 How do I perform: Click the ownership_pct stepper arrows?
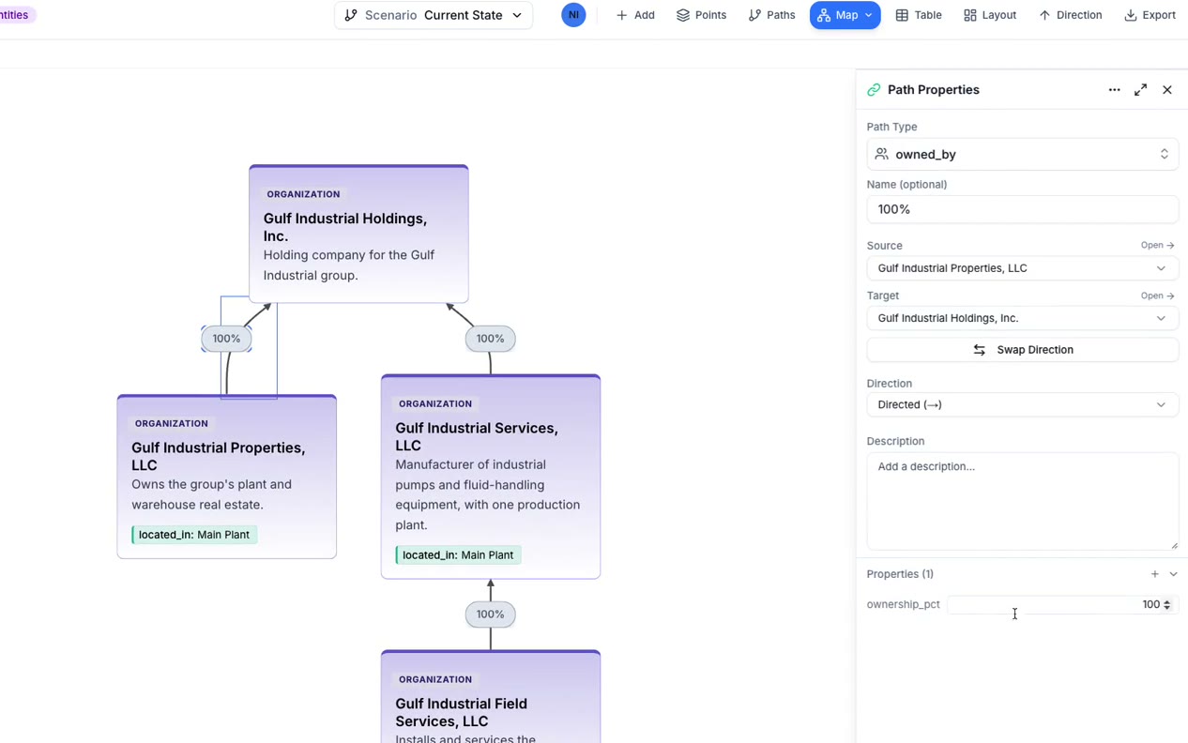pyautogui.click(x=1167, y=605)
